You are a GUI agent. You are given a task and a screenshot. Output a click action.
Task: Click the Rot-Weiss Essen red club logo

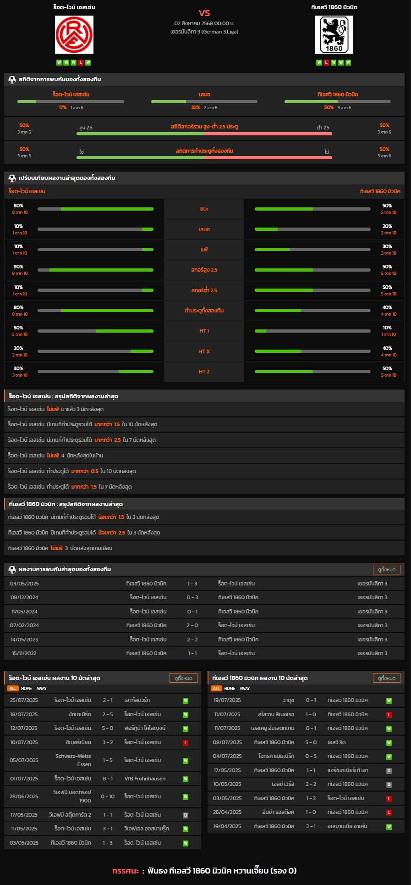74,35
